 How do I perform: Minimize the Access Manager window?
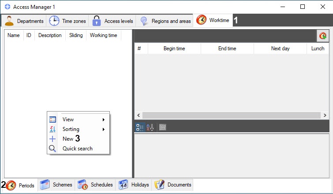click(x=282, y=7)
